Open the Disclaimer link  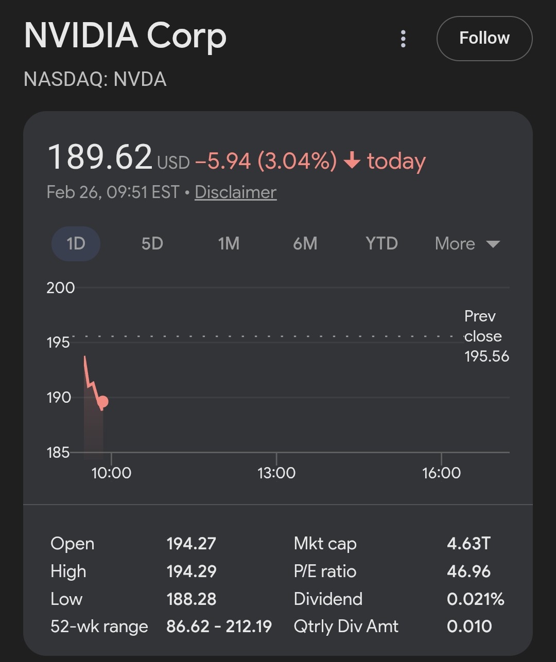click(x=235, y=192)
